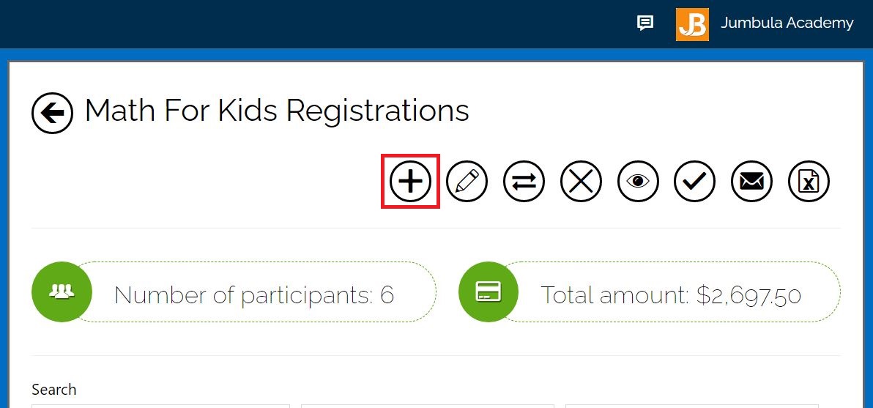
Task: Click the circled checkmark icon
Action: [695, 182]
